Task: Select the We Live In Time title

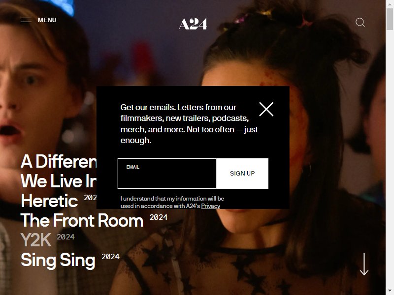Action: pos(59,181)
